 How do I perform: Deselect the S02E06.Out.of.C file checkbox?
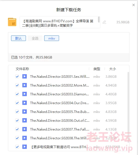click(x=17, y=120)
